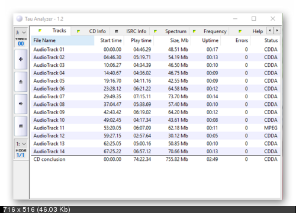Select row AudioTrack 04
The height and width of the screenshot is (213, 296).
pyautogui.click(x=156, y=73)
